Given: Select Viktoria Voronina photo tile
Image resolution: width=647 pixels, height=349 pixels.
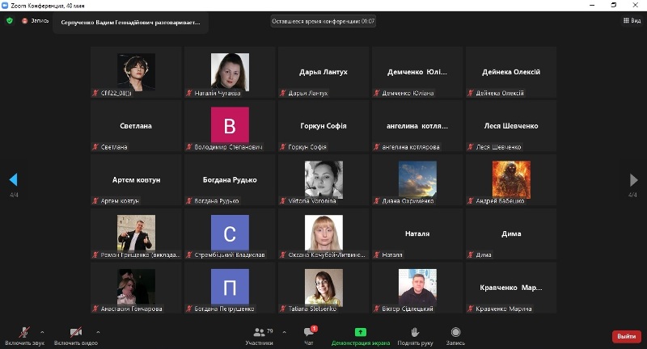Looking at the screenshot, I should coord(323,180).
